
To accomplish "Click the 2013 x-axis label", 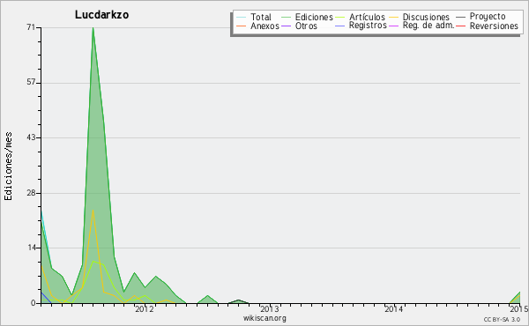I will [269, 308].
